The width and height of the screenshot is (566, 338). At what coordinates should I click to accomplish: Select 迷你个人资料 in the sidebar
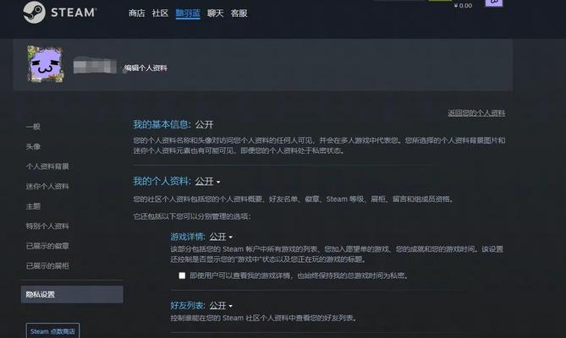tap(47, 186)
